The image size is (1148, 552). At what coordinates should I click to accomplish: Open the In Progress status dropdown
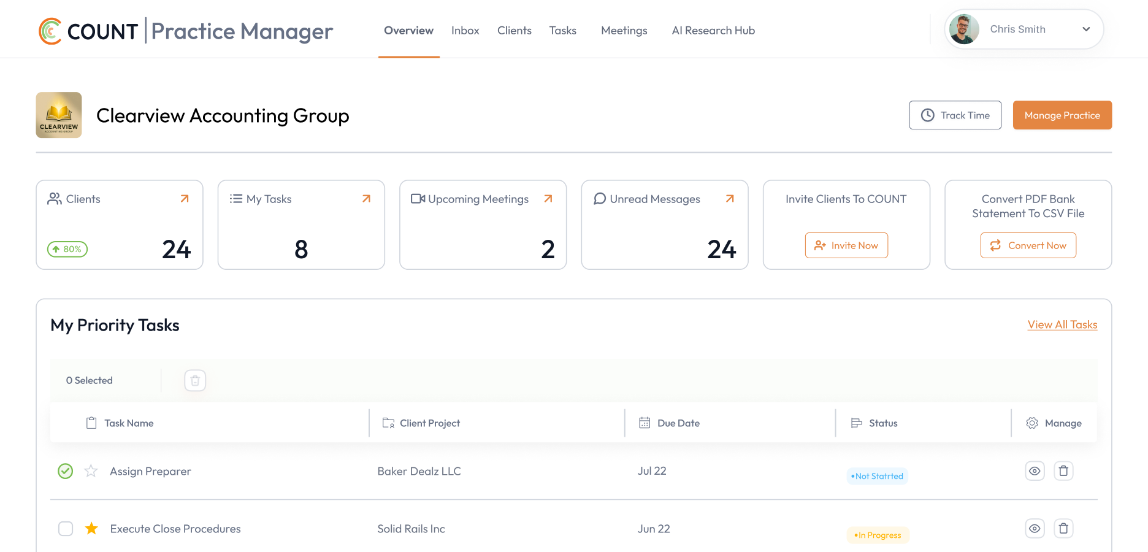pos(878,535)
